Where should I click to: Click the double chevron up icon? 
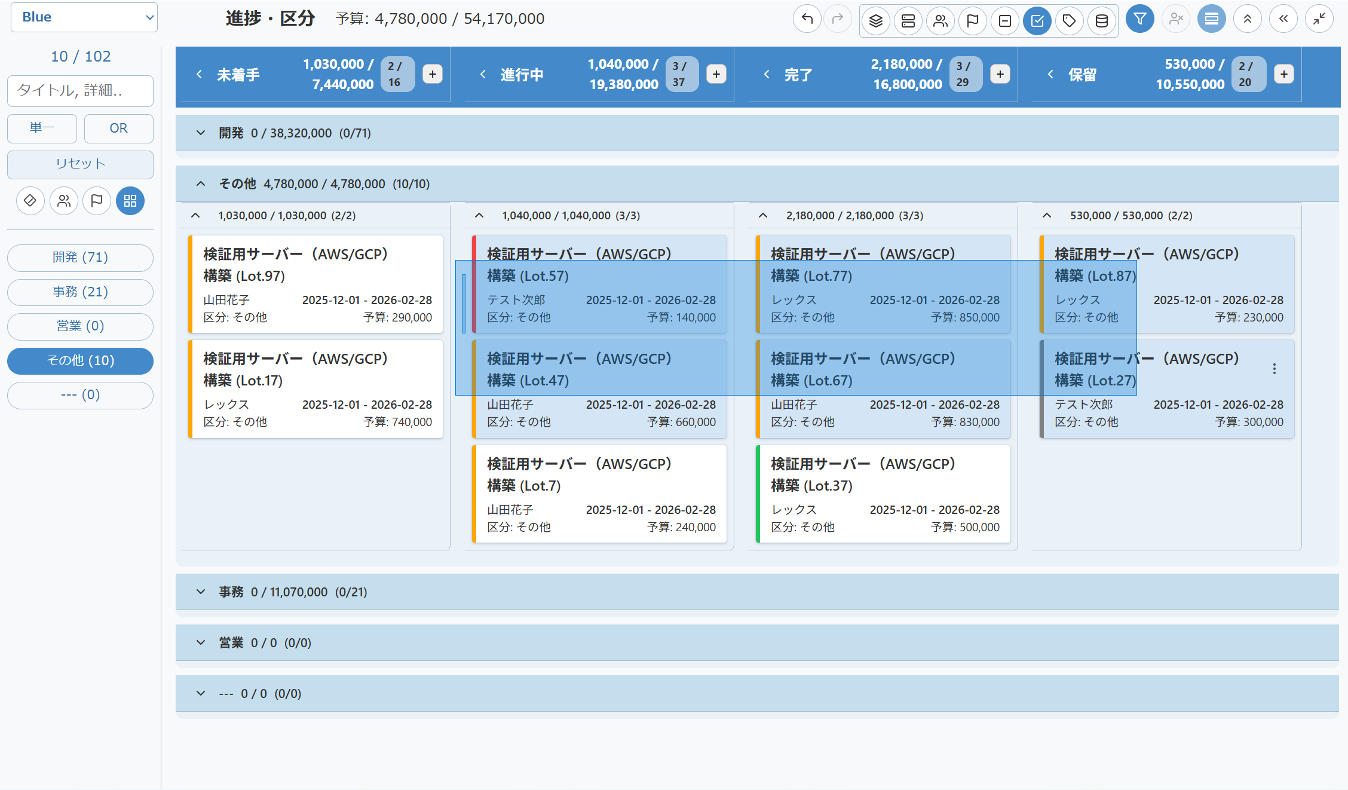tap(1247, 19)
